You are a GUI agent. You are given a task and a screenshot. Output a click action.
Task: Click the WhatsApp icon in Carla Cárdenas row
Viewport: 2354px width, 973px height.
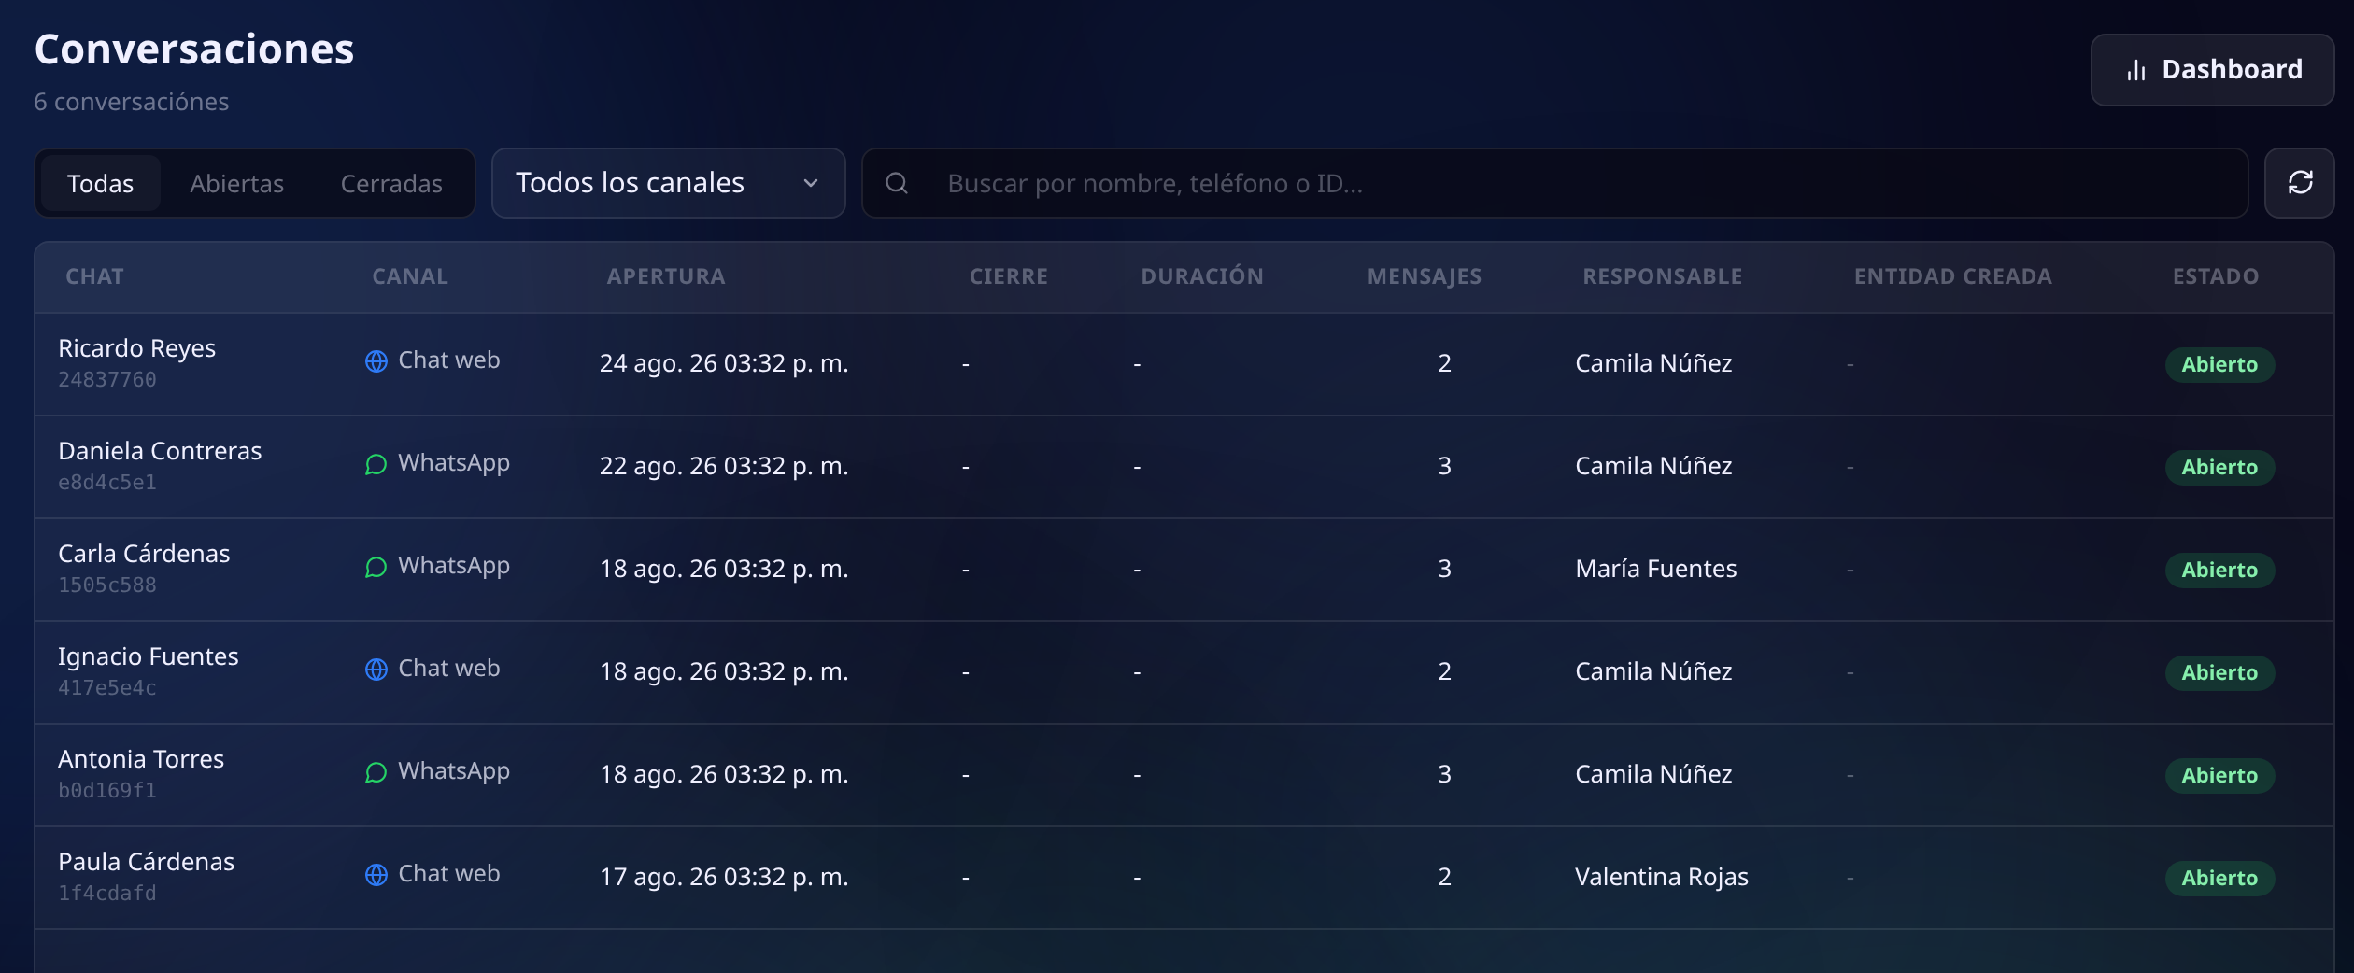tap(376, 567)
